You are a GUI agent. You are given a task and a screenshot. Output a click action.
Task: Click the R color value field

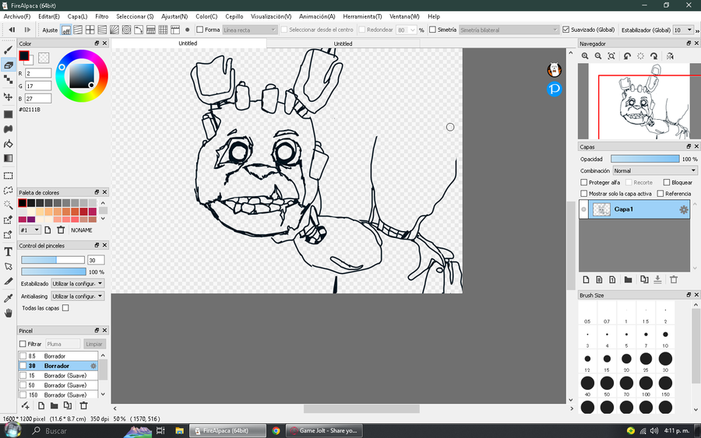pyautogui.click(x=38, y=73)
